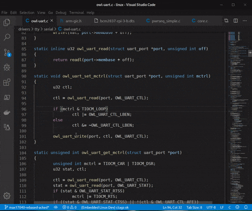Open the Debug view bug icon
Viewport: 252px width, 211px height.
7,67
